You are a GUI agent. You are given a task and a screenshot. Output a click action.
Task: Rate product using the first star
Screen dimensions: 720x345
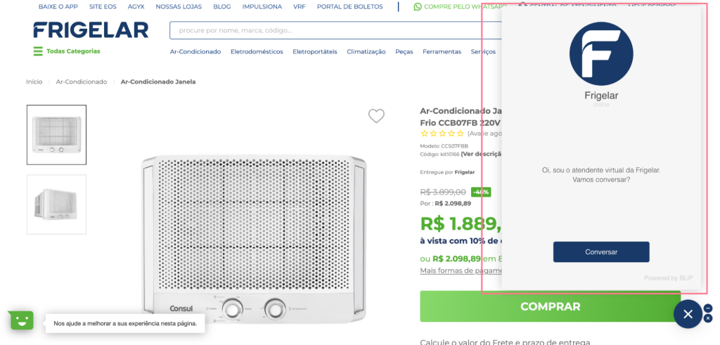point(424,133)
